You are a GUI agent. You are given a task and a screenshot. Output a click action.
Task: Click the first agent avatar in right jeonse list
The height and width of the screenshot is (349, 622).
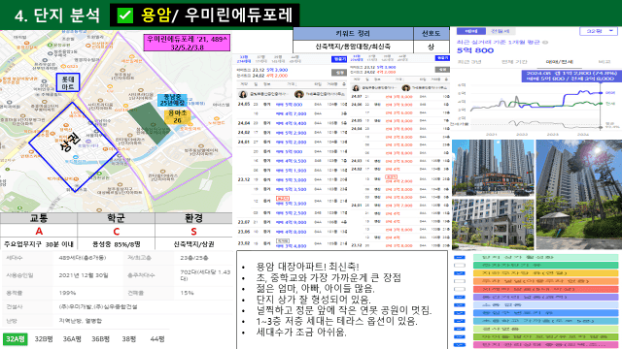pos(356,88)
